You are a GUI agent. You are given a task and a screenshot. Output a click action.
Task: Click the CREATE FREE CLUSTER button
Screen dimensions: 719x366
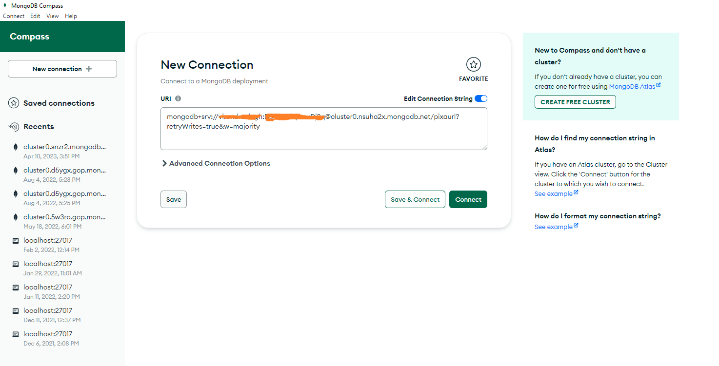[x=575, y=102]
